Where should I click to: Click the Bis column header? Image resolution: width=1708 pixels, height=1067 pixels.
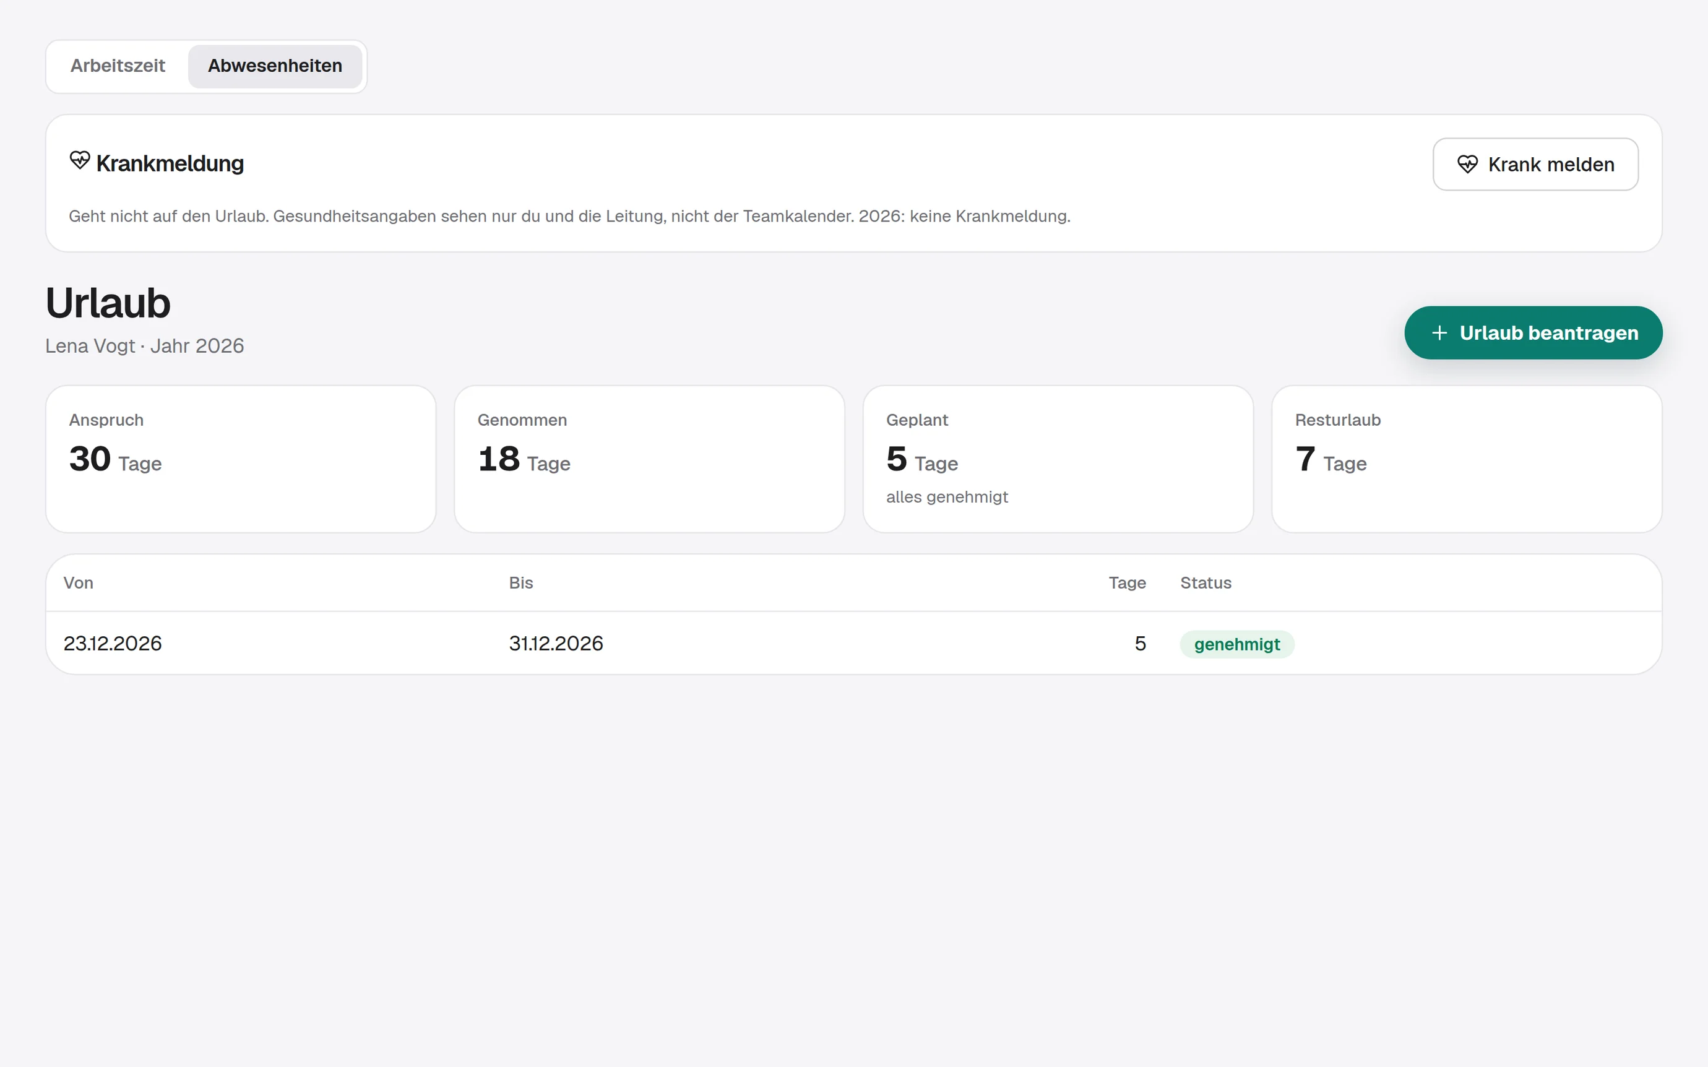click(x=520, y=583)
